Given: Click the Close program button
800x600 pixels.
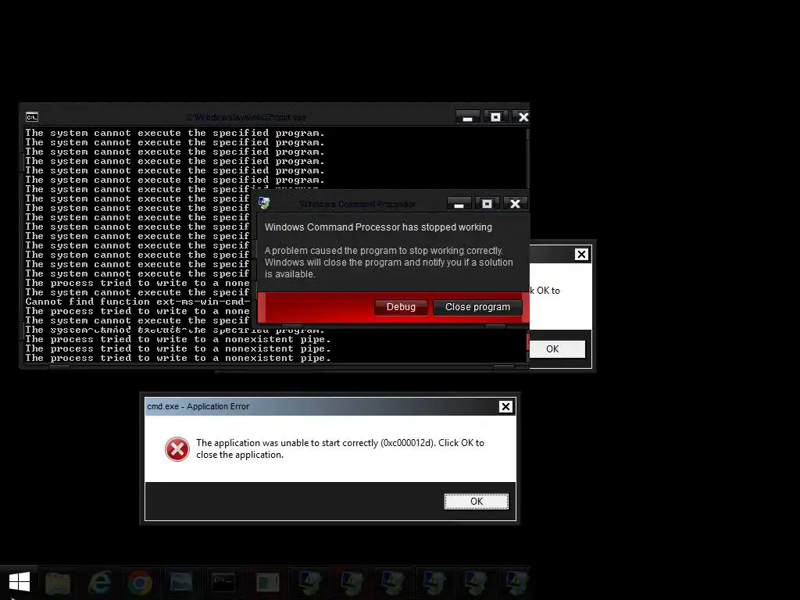Looking at the screenshot, I should (477, 306).
